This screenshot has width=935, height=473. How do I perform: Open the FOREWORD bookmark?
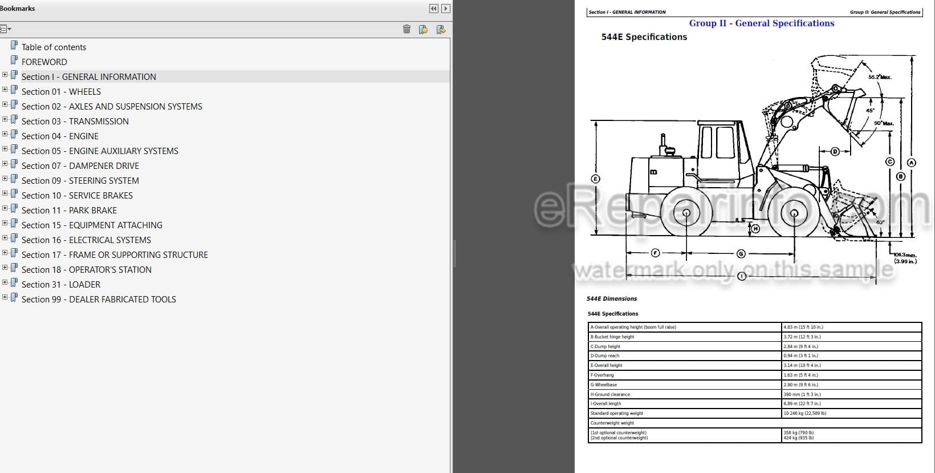pyautogui.click(x=44, y=62)
